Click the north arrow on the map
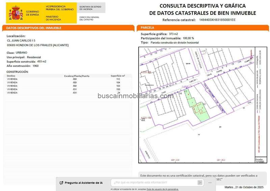270x191 pixels. [251, 53]
